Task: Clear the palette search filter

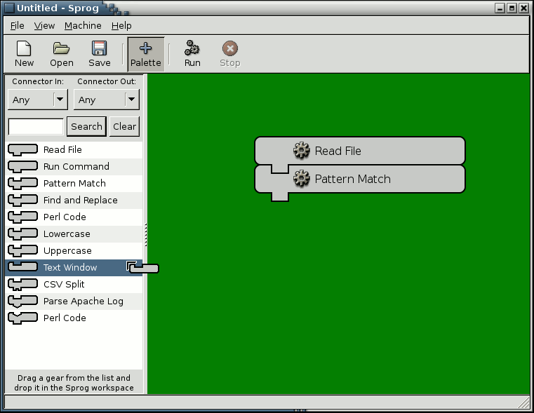Action: (x=124, y=126)
